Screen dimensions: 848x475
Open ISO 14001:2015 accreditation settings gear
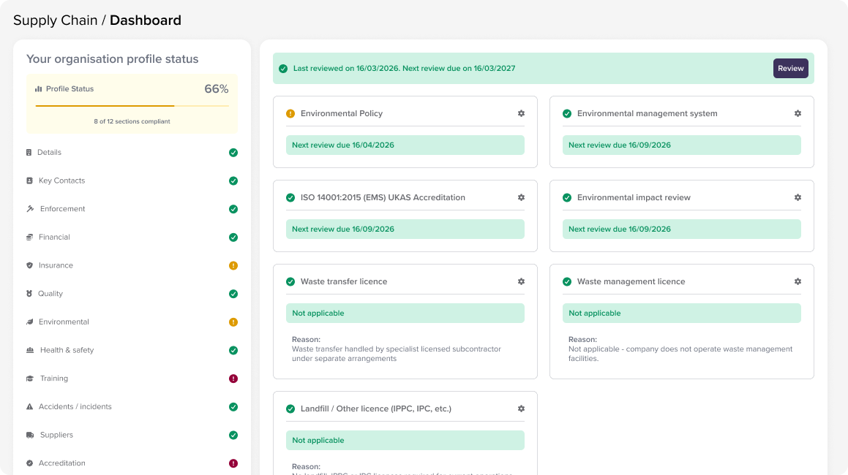[x=521, y=197]
